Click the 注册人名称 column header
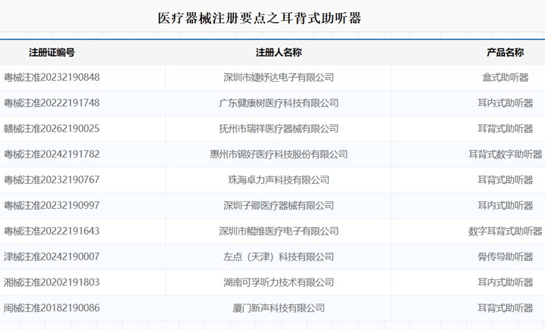 279,52
